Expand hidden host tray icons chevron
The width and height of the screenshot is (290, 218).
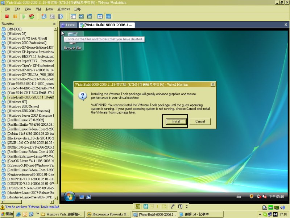pyautogui.click(x=260, y=214)
